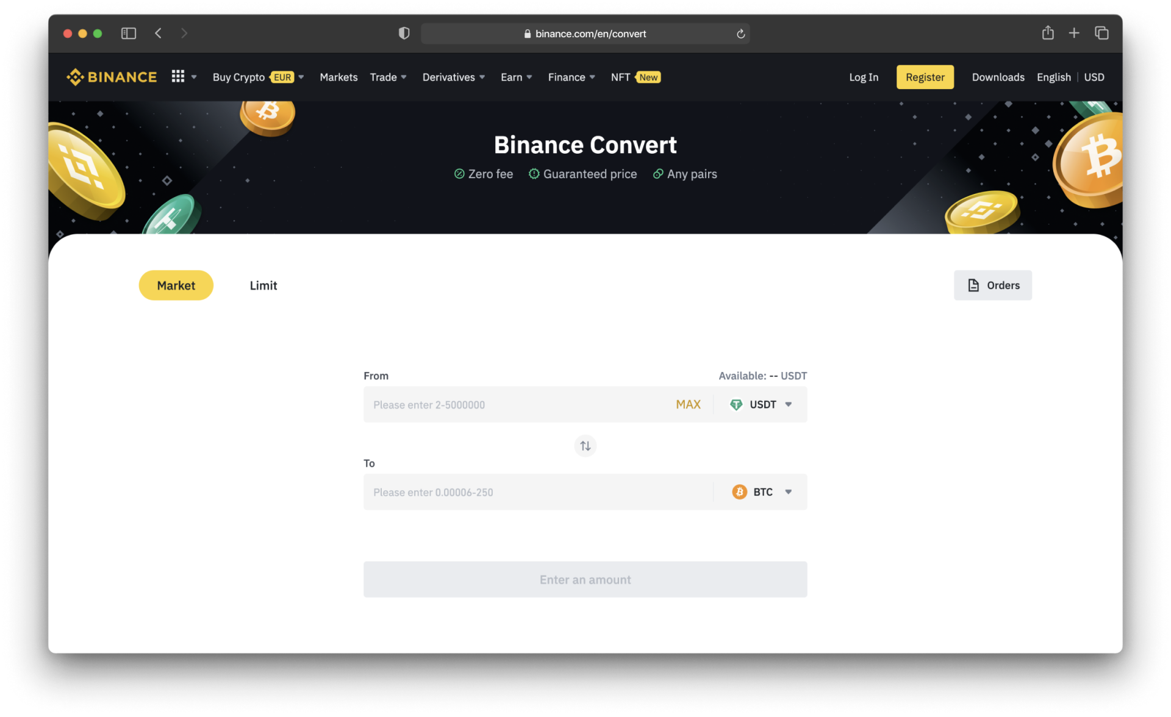
Task: Go back with browser arrow
Action: [159, 34]
